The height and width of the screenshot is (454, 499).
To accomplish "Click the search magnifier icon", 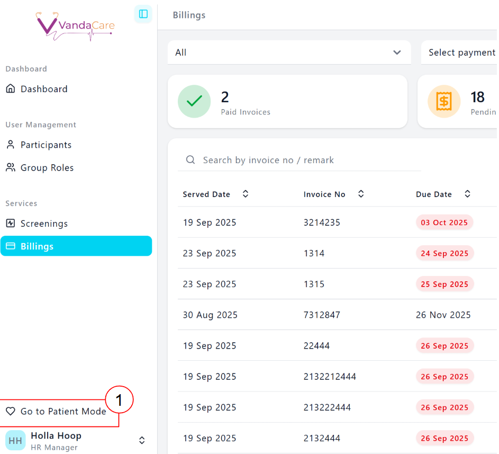I will click(x=190, y=160).
